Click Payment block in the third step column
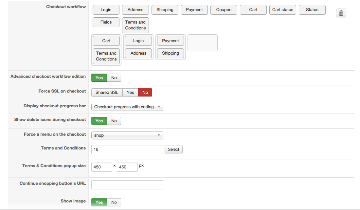Image resolution: width=360 pixels, height=210 pixels. 171,41
